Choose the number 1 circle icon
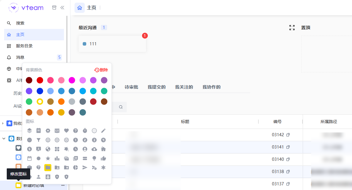 pos(75,140)
